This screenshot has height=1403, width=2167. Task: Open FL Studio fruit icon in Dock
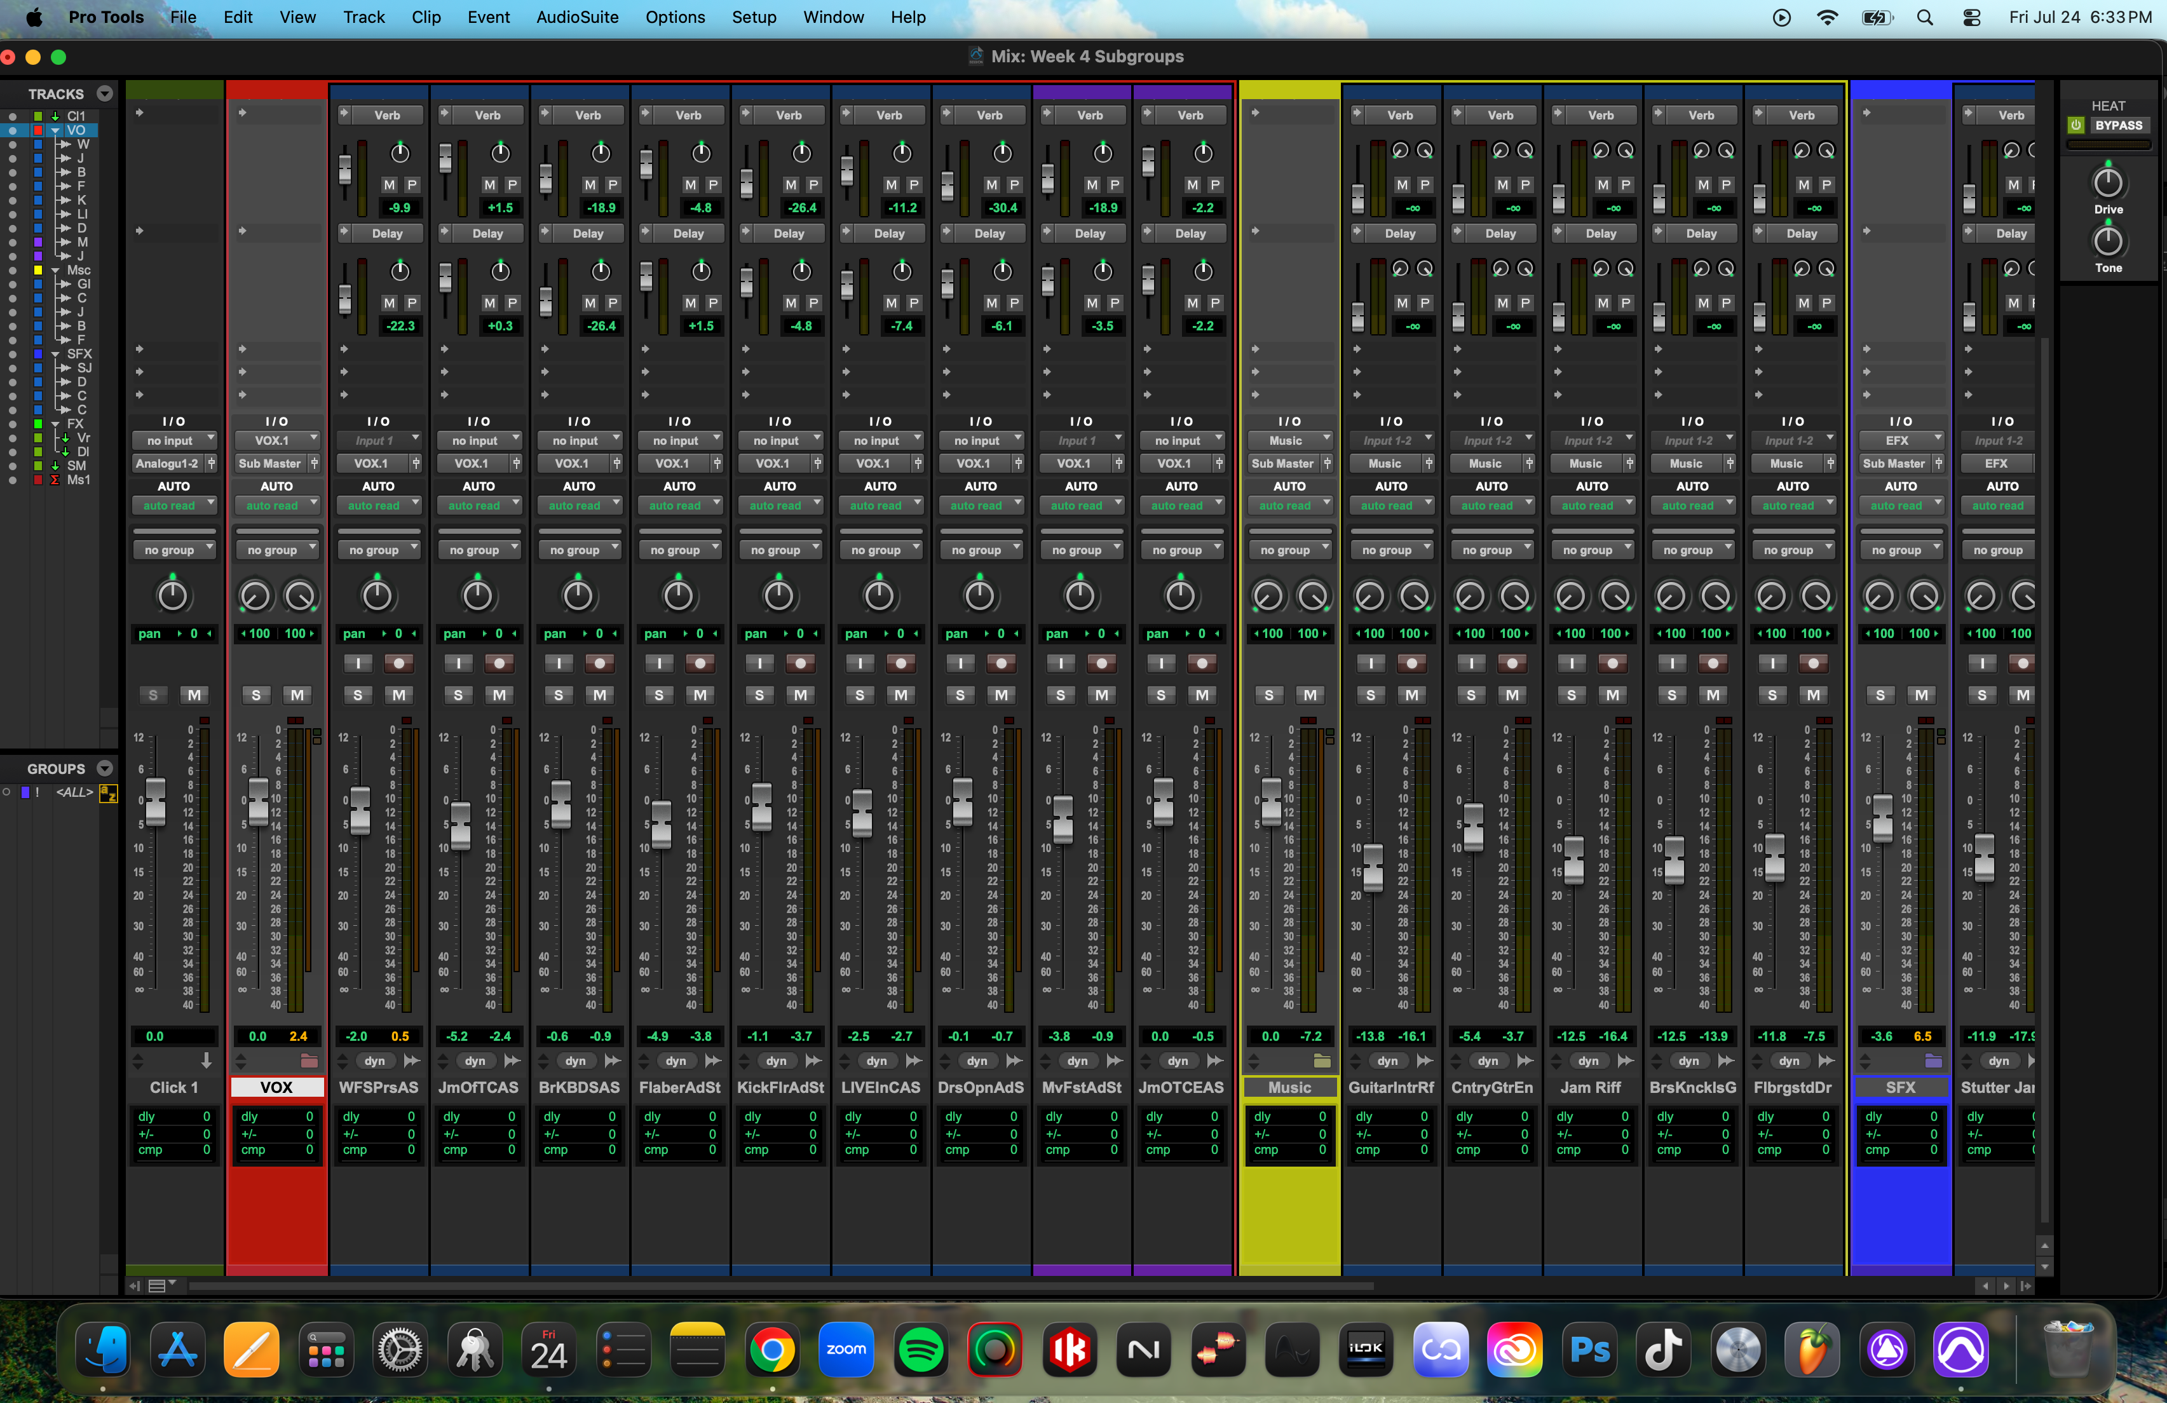[1812, 1349]
